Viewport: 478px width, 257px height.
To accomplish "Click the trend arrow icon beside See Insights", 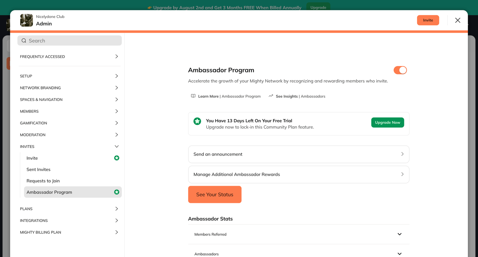I will 271,96.
